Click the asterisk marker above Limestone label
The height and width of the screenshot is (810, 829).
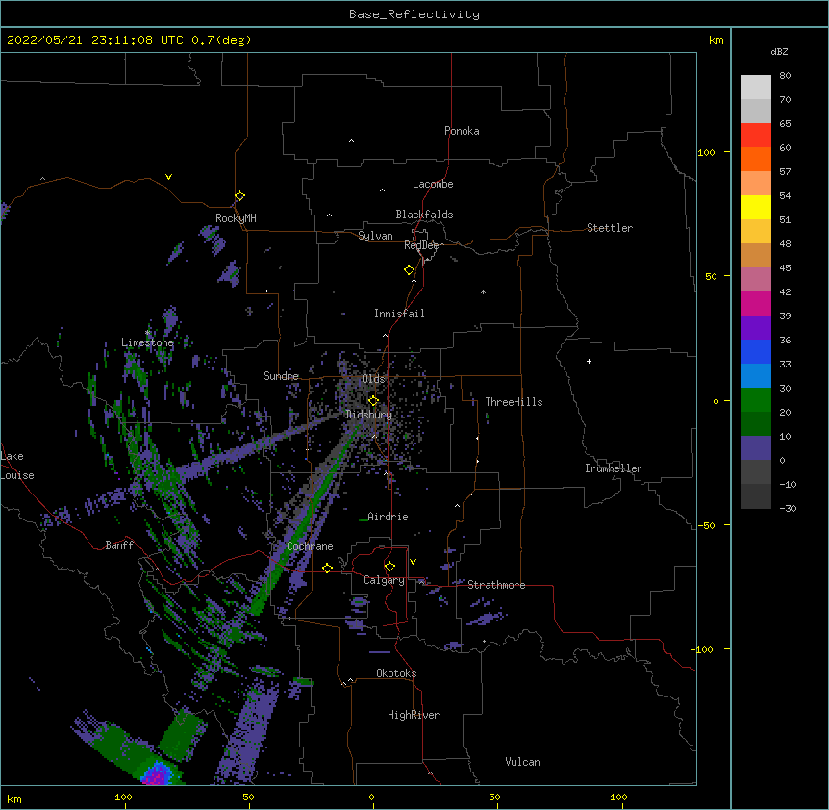tap(148, 333)
